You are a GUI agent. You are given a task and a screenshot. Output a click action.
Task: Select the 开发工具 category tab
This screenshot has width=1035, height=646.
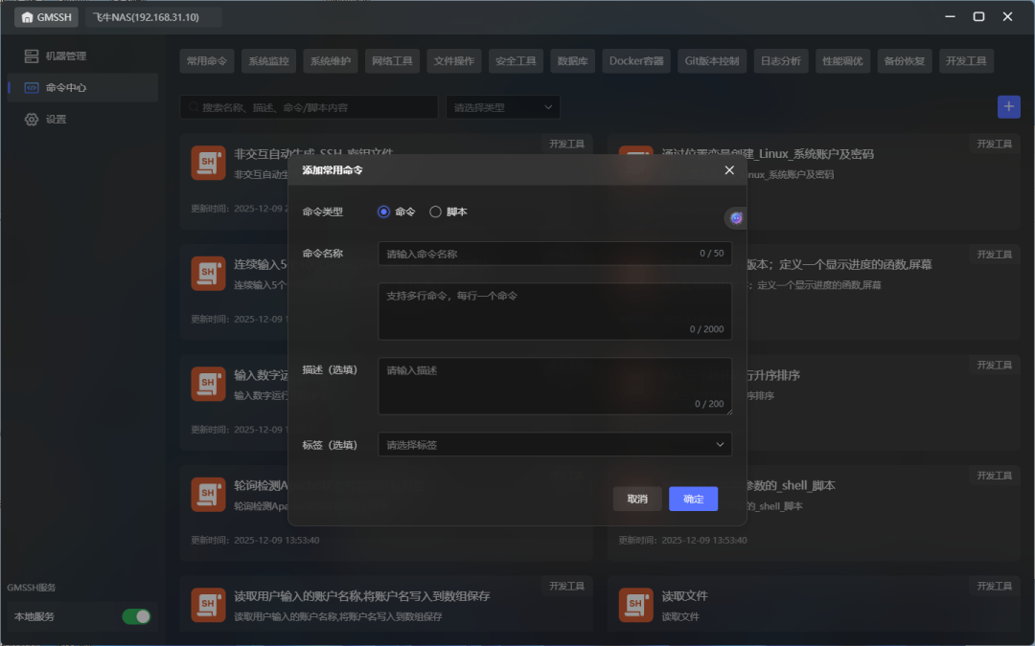966,60
